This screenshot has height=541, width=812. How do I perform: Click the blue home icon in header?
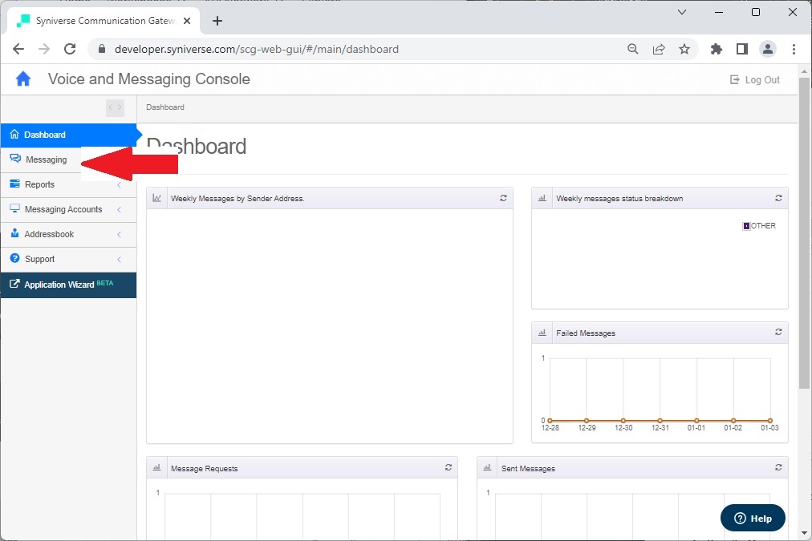point(23,79)
